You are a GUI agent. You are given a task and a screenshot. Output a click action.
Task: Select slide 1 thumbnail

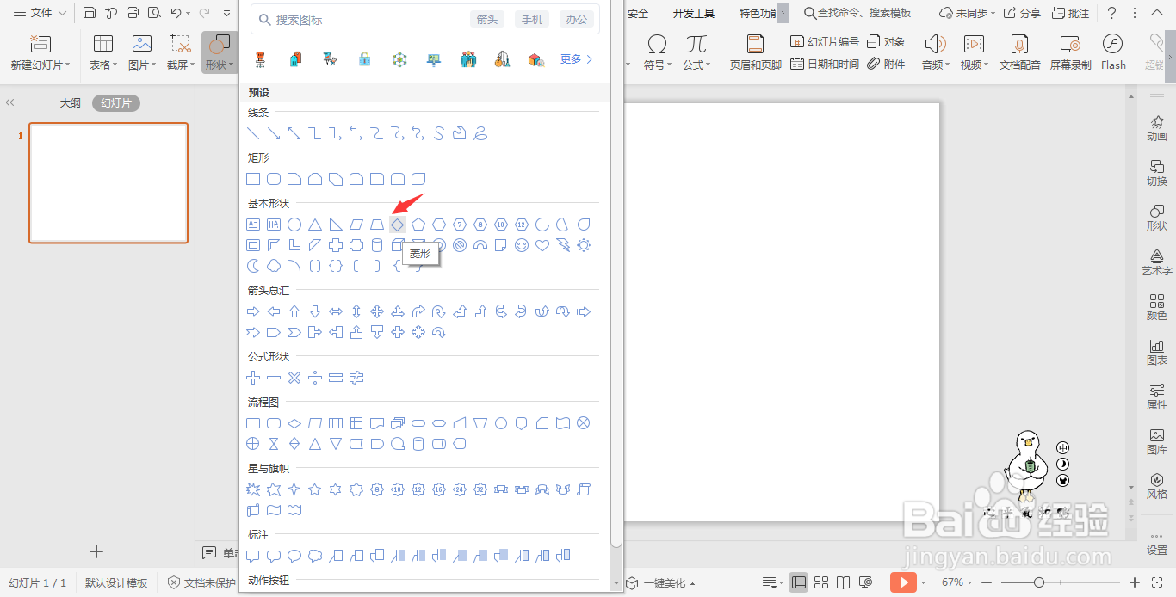(108, 183)
